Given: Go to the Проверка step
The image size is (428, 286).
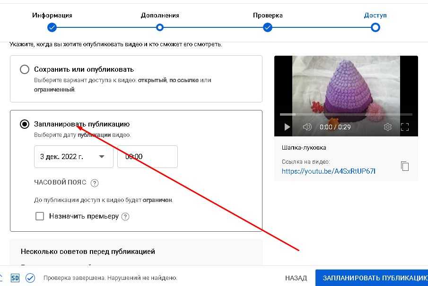Looking at the screenshot, I should [x=268, y=27].
